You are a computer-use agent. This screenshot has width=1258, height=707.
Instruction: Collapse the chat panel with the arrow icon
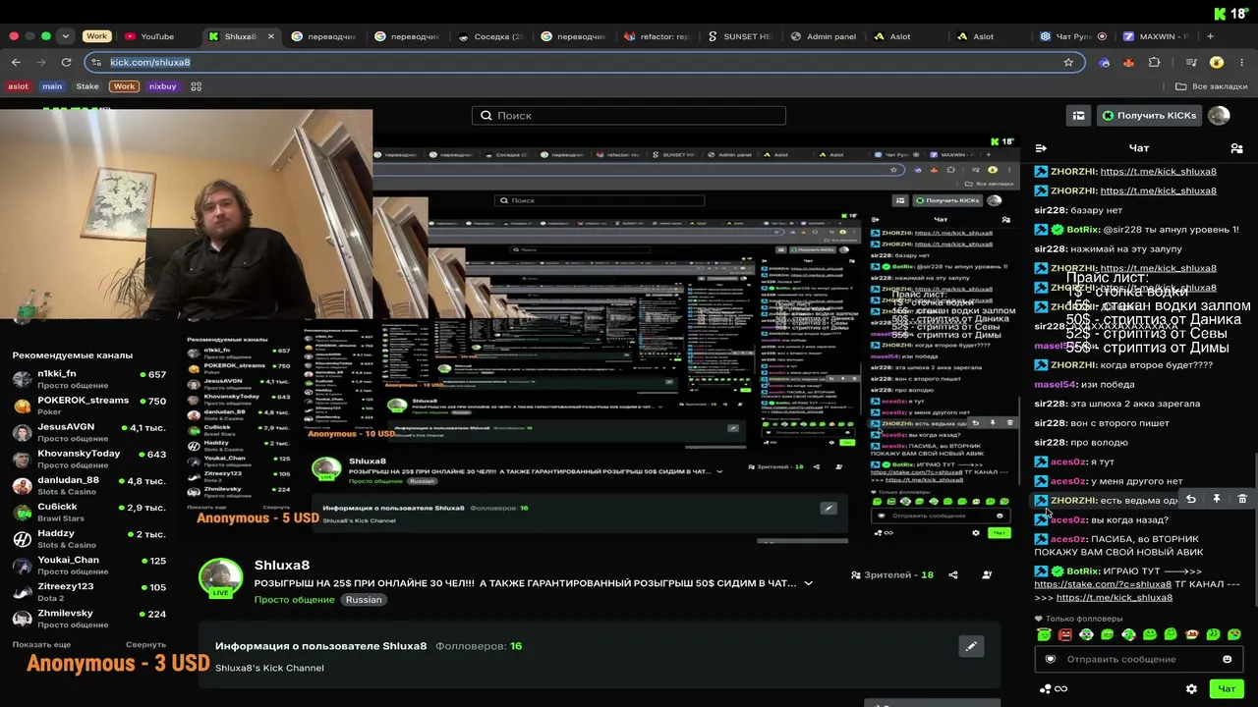coord(1041,148)
